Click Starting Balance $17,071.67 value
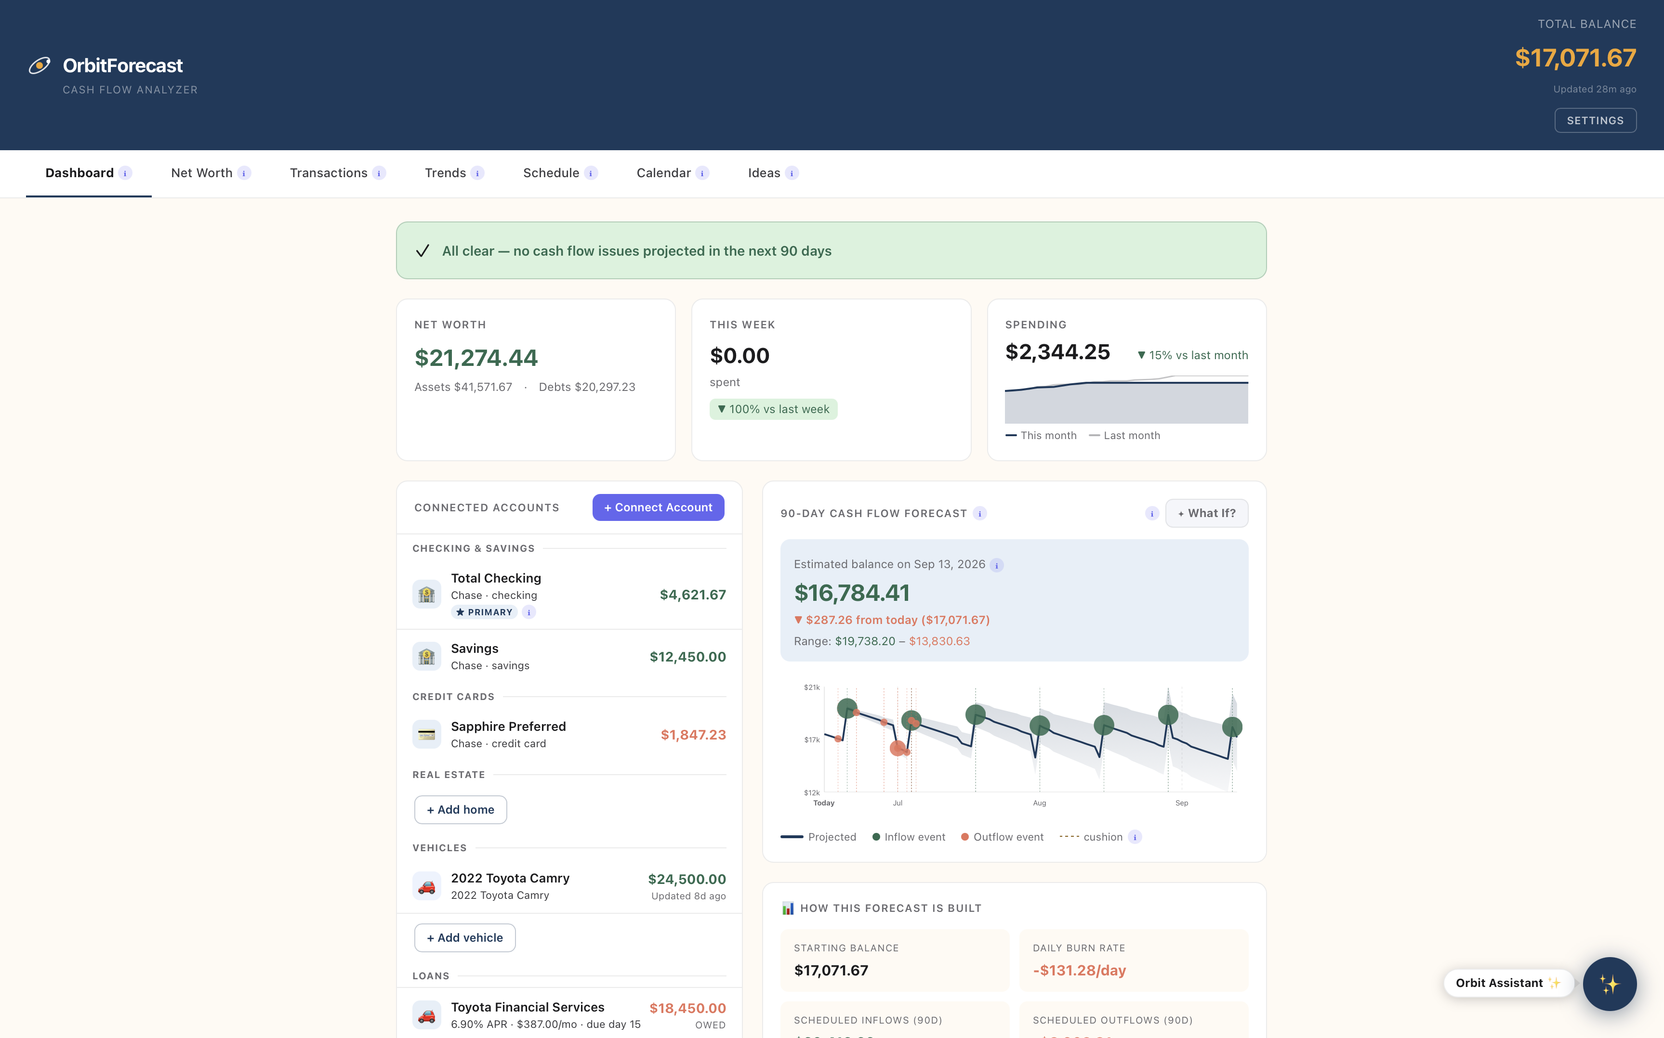Image resolution: width=1664 pixels, height=1038 pixels. click(831, 970)
